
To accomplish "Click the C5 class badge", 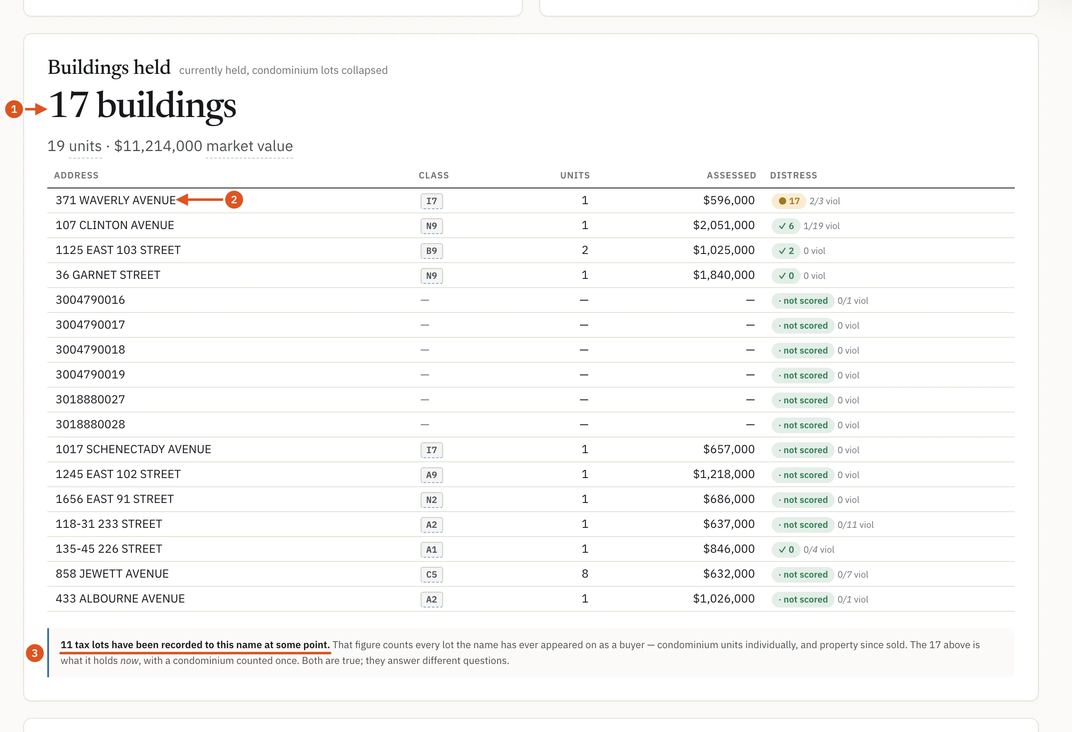I will [x=431, y=575].
